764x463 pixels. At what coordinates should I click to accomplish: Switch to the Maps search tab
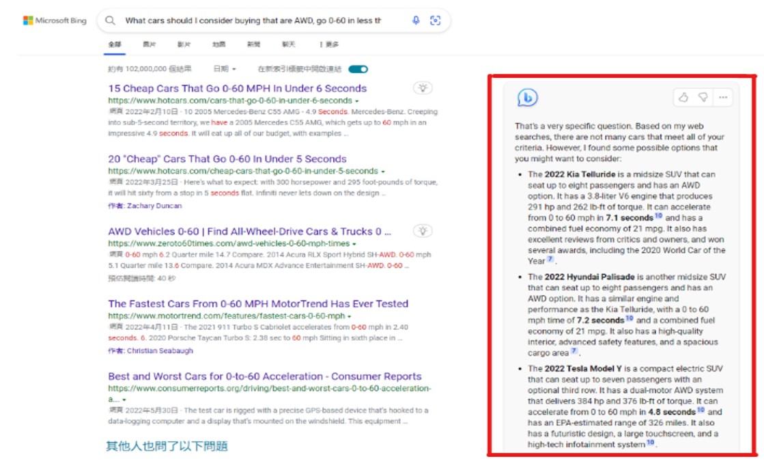tap(218, 44)
